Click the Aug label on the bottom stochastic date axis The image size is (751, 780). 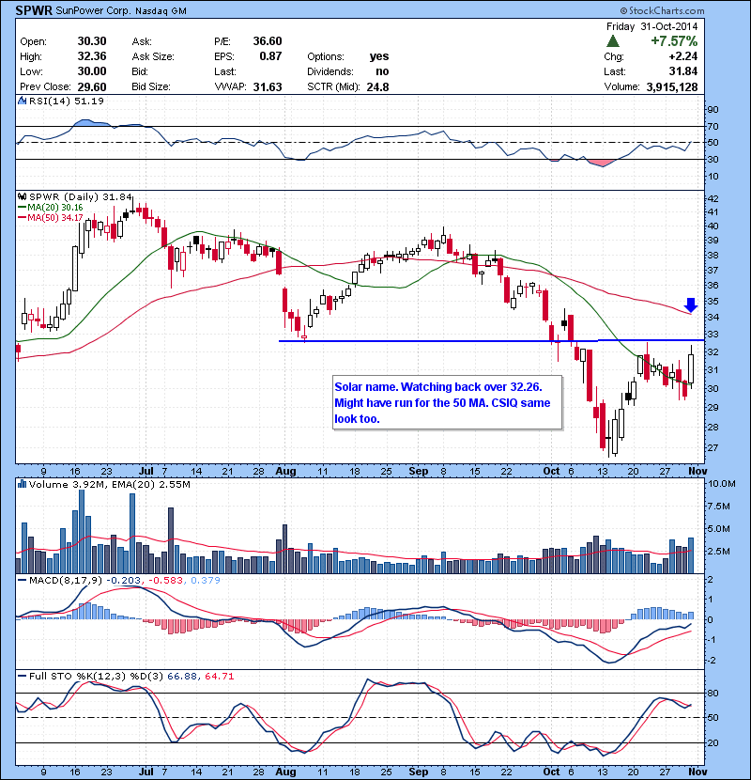[x=285, y=772]
